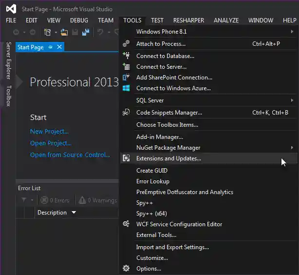299x275 pixels.
Task: Open the Description column sort dropdown
Action: [x=74, y=213]
